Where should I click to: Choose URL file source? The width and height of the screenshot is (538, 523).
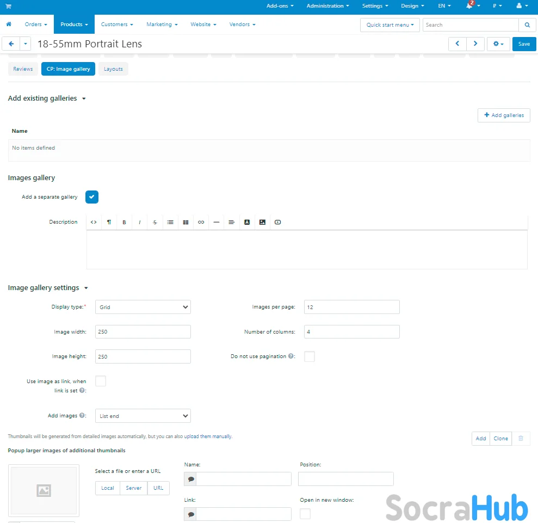pos(158,488)
